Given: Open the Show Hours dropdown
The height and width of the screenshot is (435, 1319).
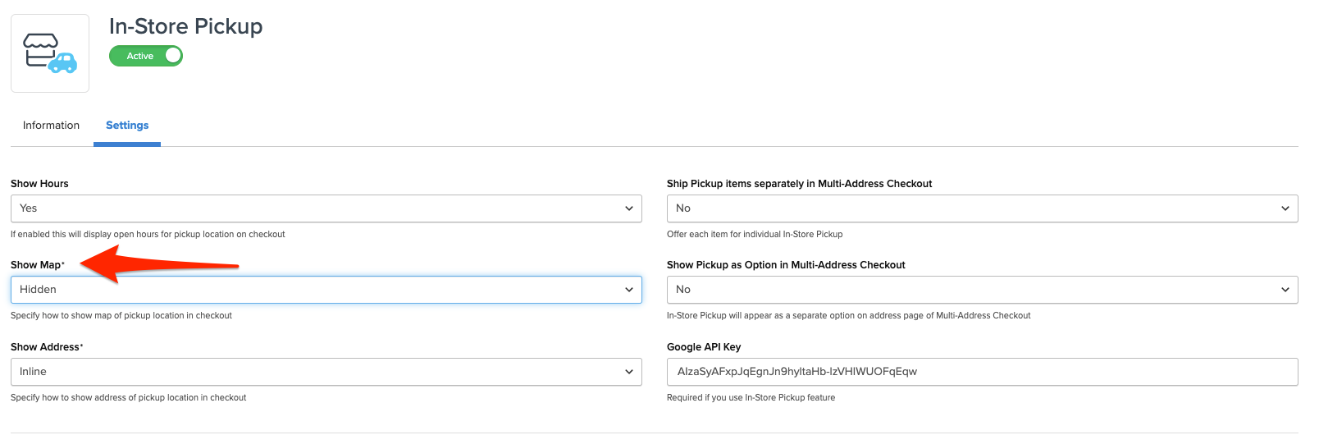Looking at the screenshot, I should (x=326, y=208).
